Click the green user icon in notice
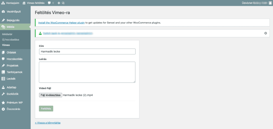This screenshot has width=273, height=129. pos(41,33)
